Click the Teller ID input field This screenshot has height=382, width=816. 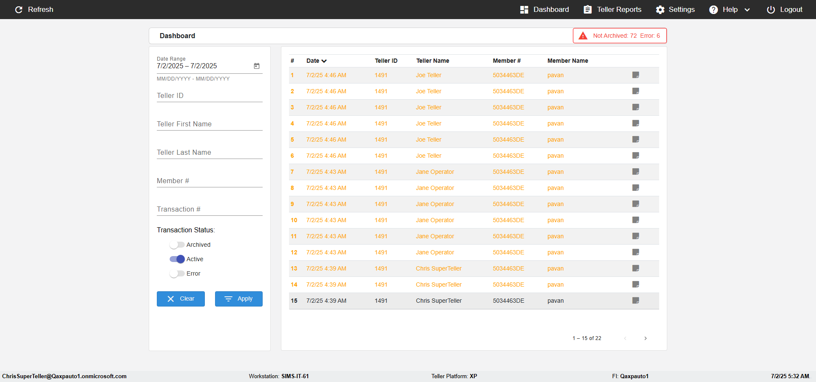point(210,95)
